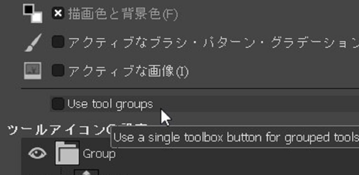Viewport: 359px width, 175px height.
Task: Enable the アクティブなブラシ・パターン checkbox
Action: [58, 42]
